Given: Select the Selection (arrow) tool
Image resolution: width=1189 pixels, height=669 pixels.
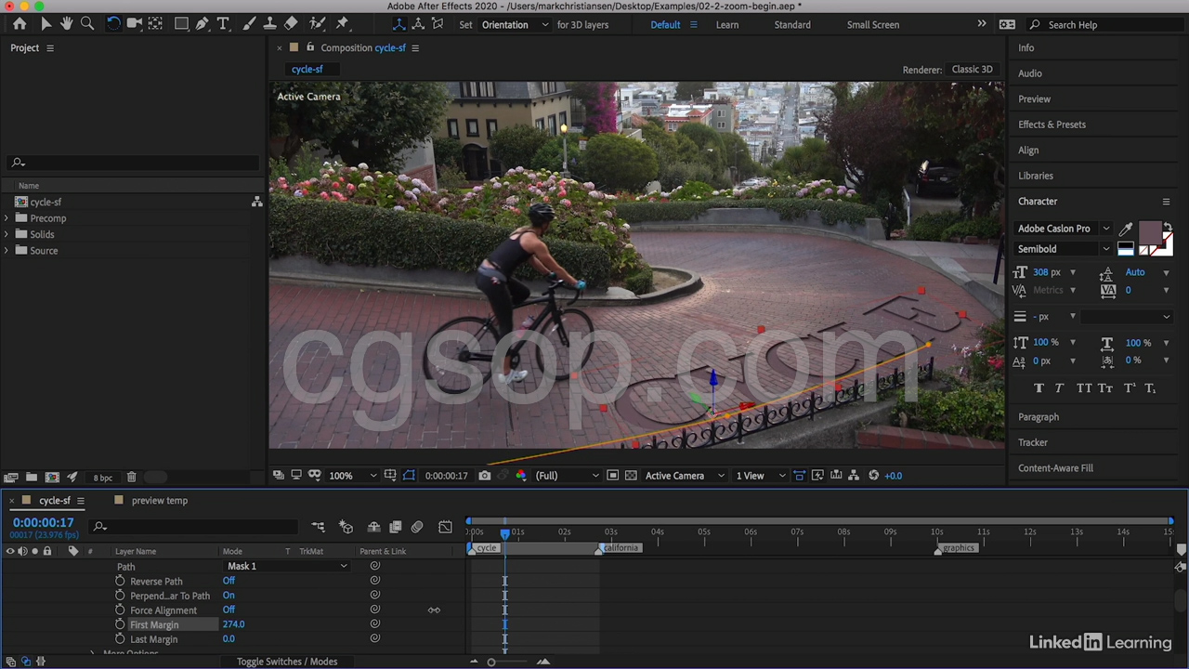Looking at the screenshot, I should [46, 24].
